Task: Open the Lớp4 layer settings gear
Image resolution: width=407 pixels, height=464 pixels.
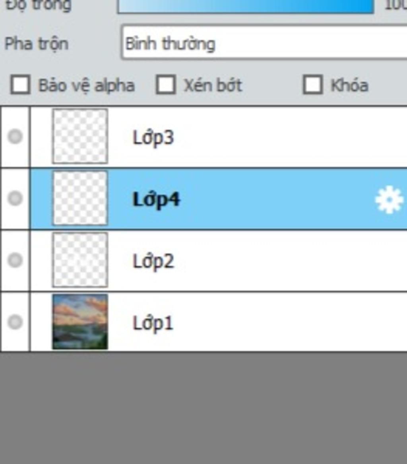Action: (x=389, y=199)
